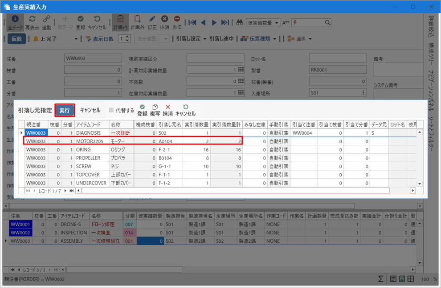Viewport: 441px width, 288px height.
Task: Toggle the 仮数 button
Action: 16,39
